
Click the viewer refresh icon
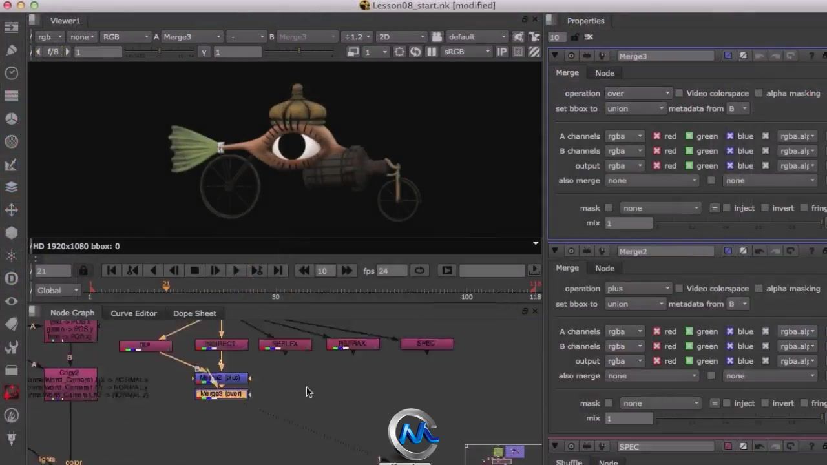click(415, 52)
